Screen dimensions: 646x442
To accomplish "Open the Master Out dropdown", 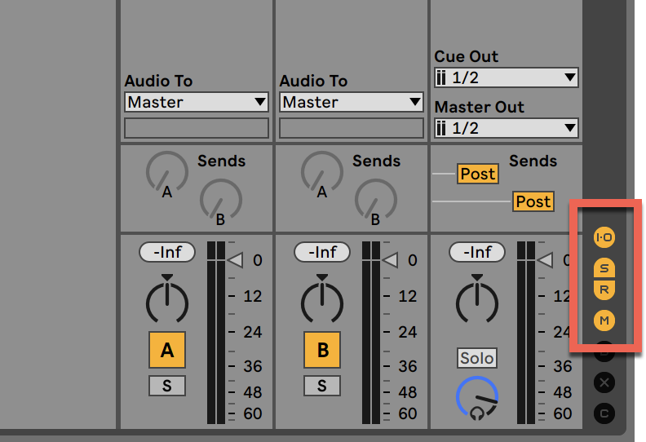I will pos(506,128).
